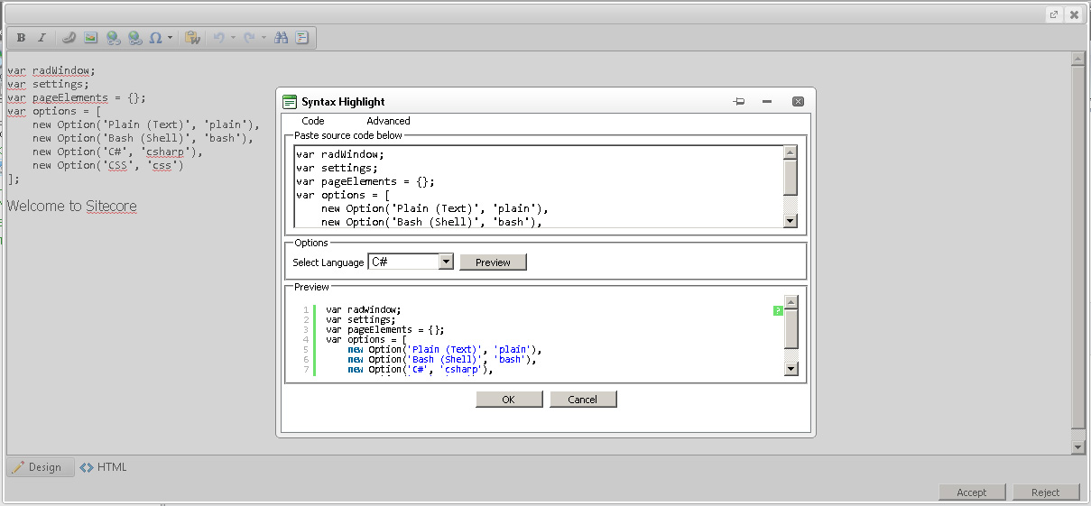Confirm the dialog with OK
This screenshot has height=506, width=1091.
[x=509, y=400]
